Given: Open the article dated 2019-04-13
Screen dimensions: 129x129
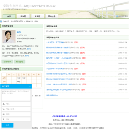Looking at the screenshot, I should coord(58,79).
